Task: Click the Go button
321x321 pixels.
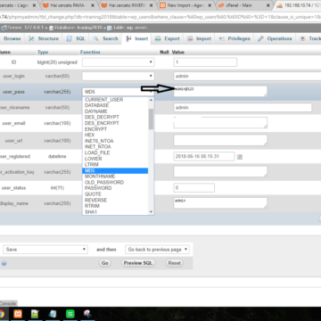Action: point(104,263)
